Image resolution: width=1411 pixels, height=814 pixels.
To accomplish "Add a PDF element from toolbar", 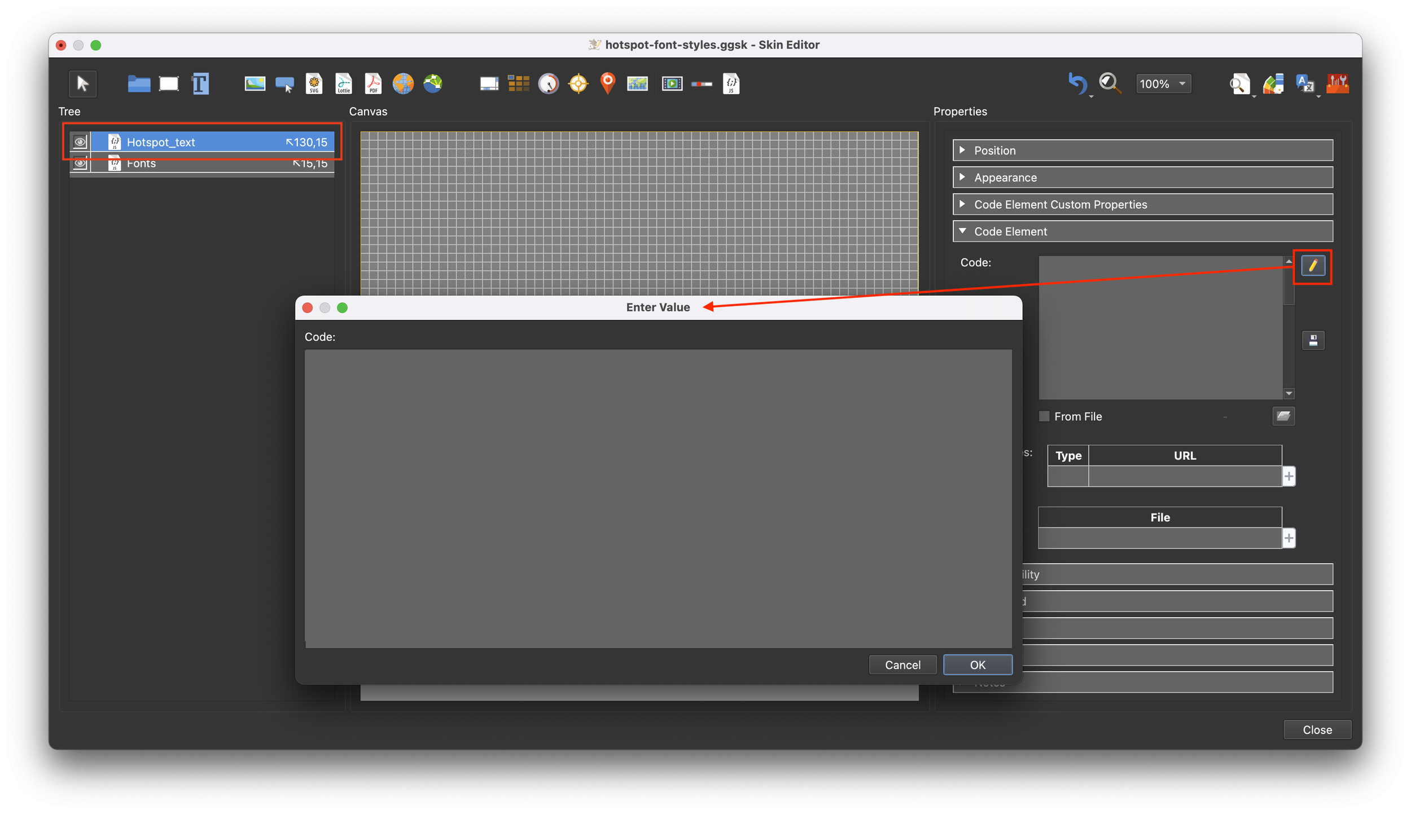I will point(373,84).
